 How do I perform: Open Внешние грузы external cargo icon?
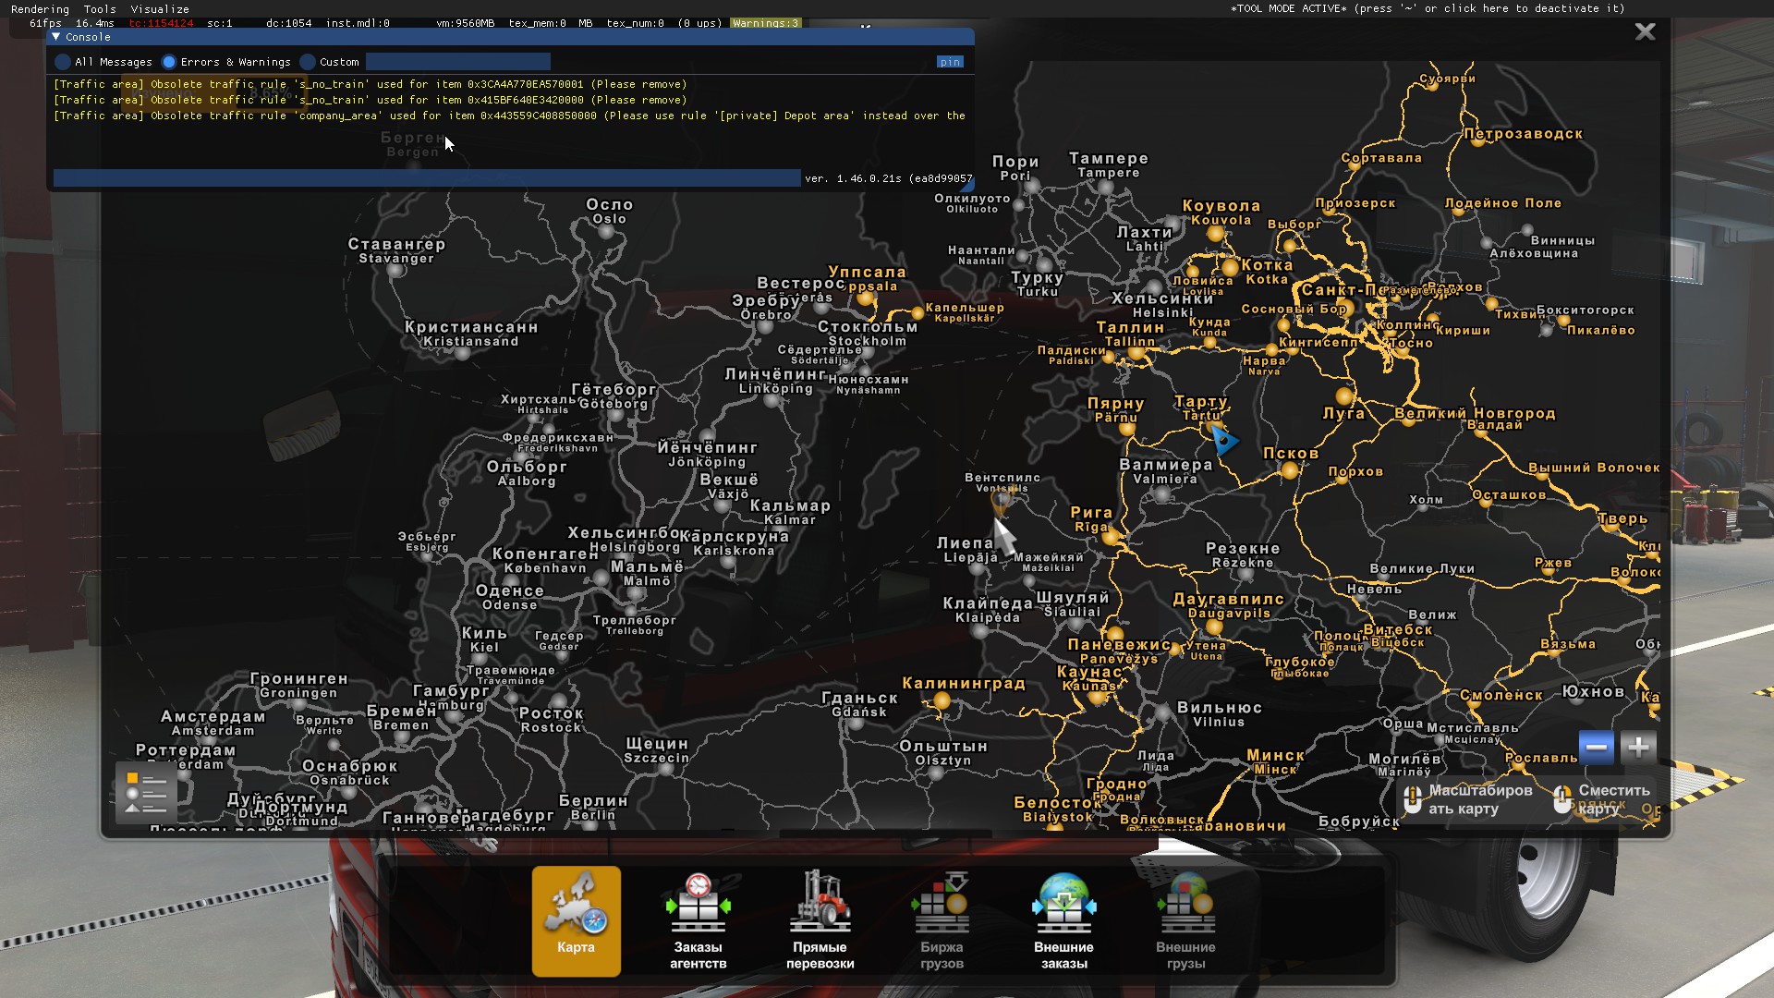(x=1185, y=920)
